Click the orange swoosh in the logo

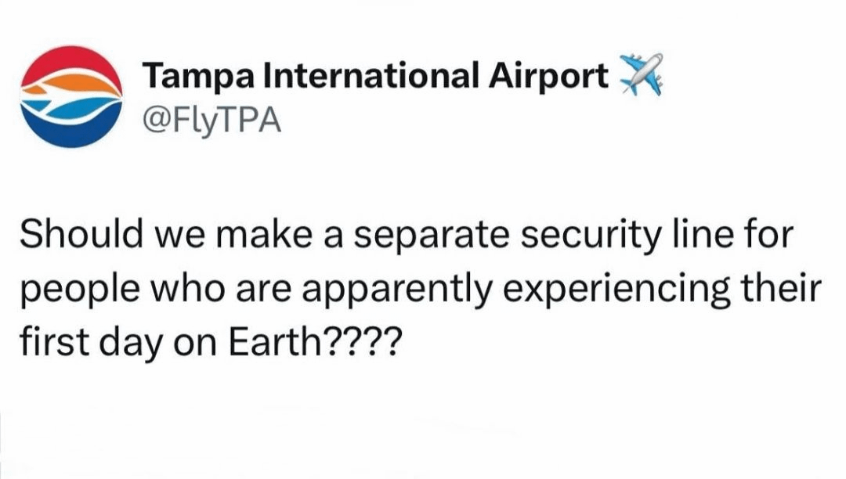[x=75, y=84]
